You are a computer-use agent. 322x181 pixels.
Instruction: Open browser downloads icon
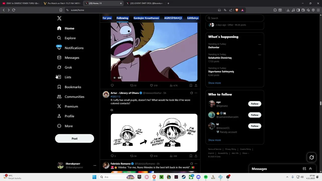[288, 10]
